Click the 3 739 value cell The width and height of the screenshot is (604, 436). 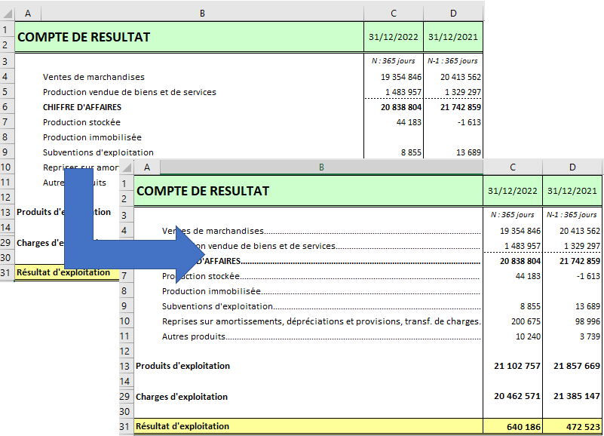(572, 336)
